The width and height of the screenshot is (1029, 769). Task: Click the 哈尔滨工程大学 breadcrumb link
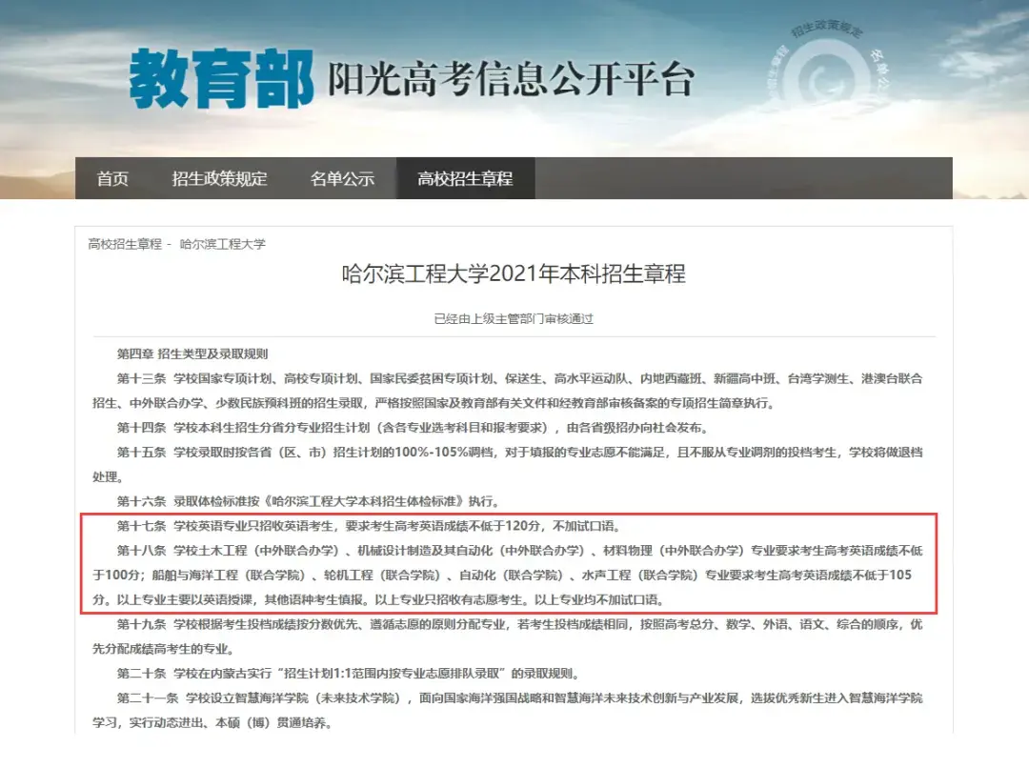[x=222, y=244]
